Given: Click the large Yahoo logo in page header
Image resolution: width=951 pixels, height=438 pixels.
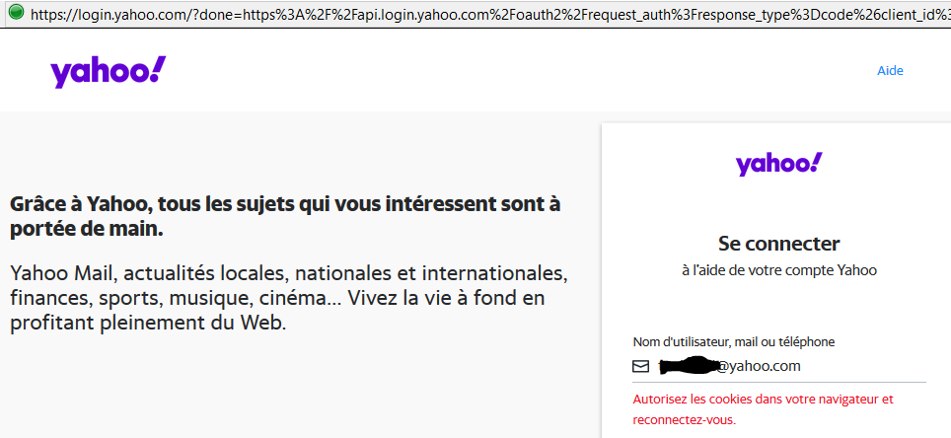Looking at the screenshot, I should pos(108,72).
